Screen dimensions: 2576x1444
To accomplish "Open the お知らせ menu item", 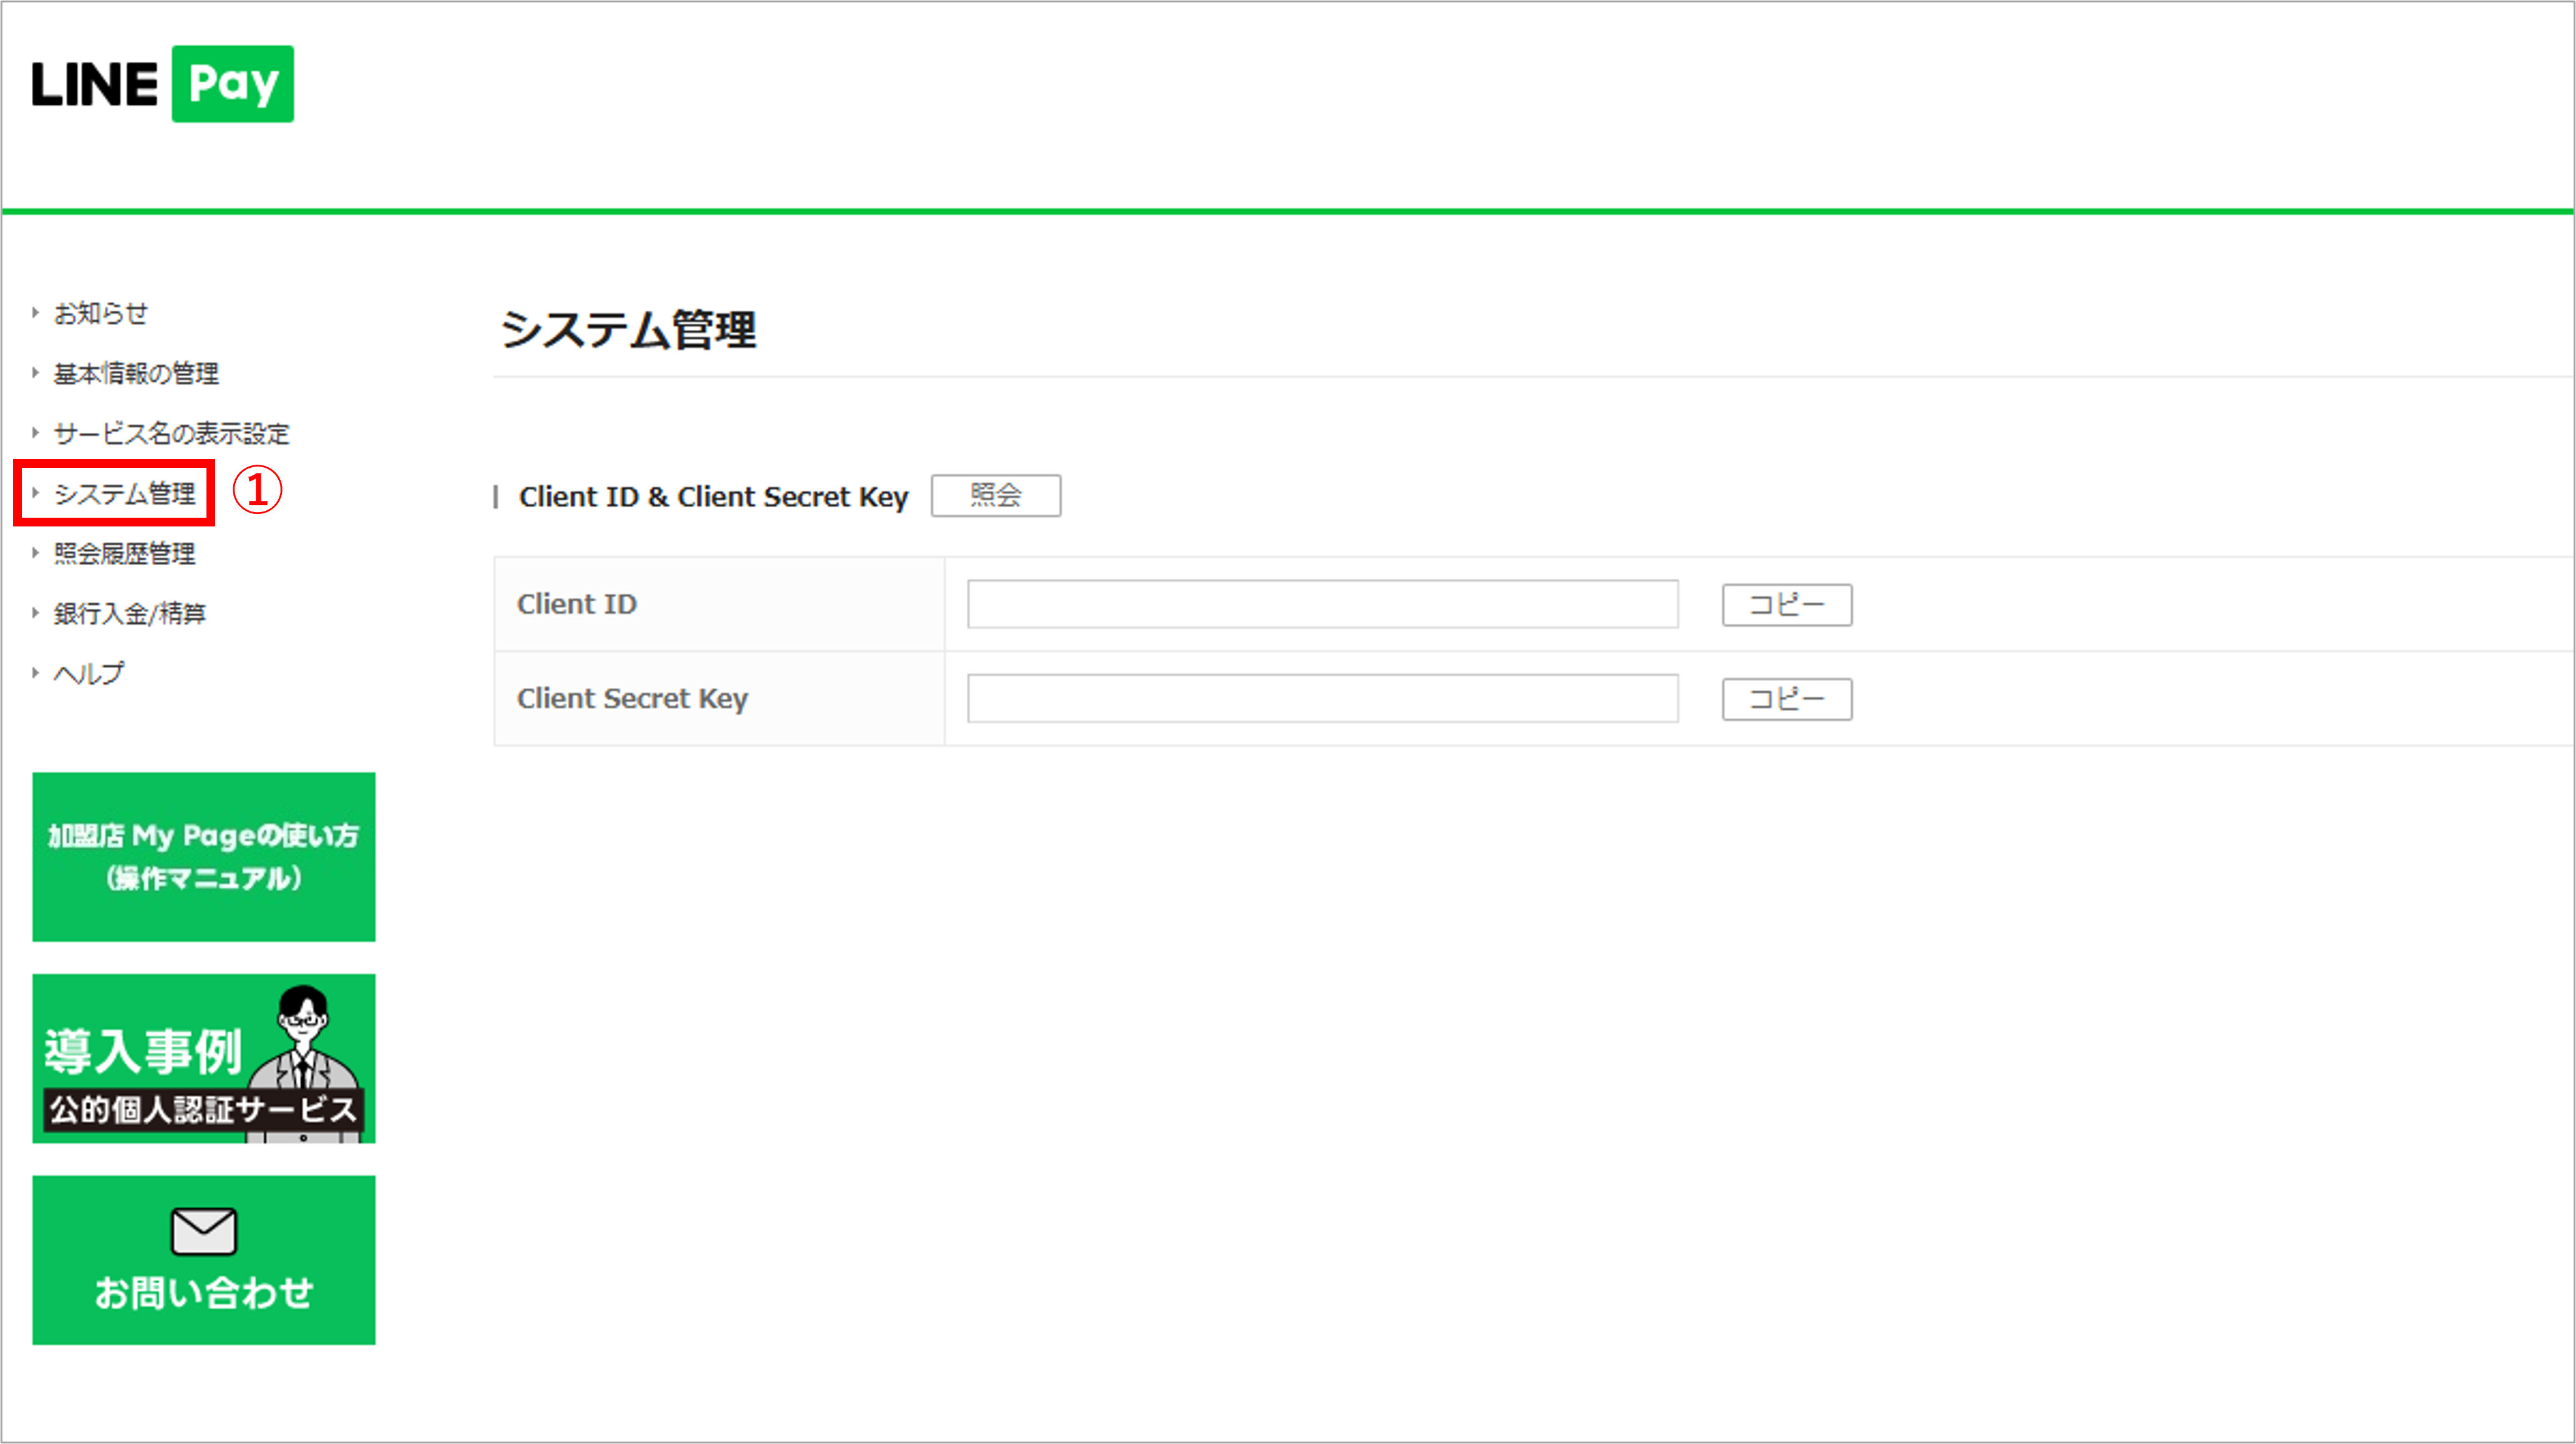I will [100, 314].
